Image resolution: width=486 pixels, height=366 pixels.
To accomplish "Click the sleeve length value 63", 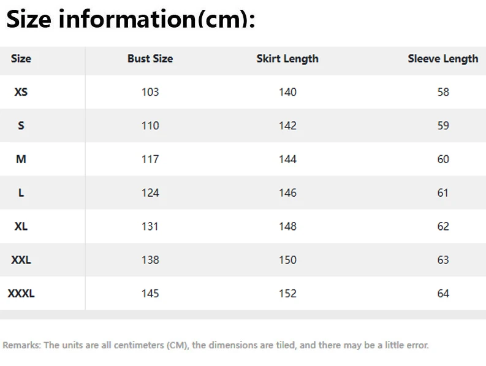I will (x=443, y=260).
